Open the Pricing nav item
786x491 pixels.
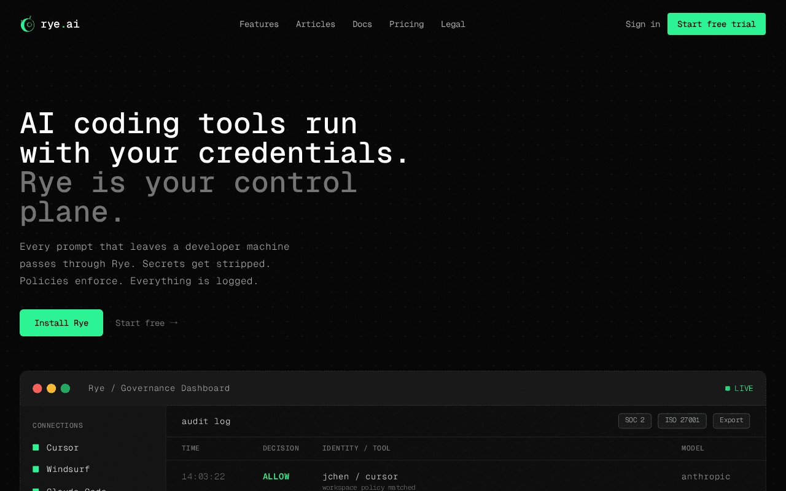(407, 24)
